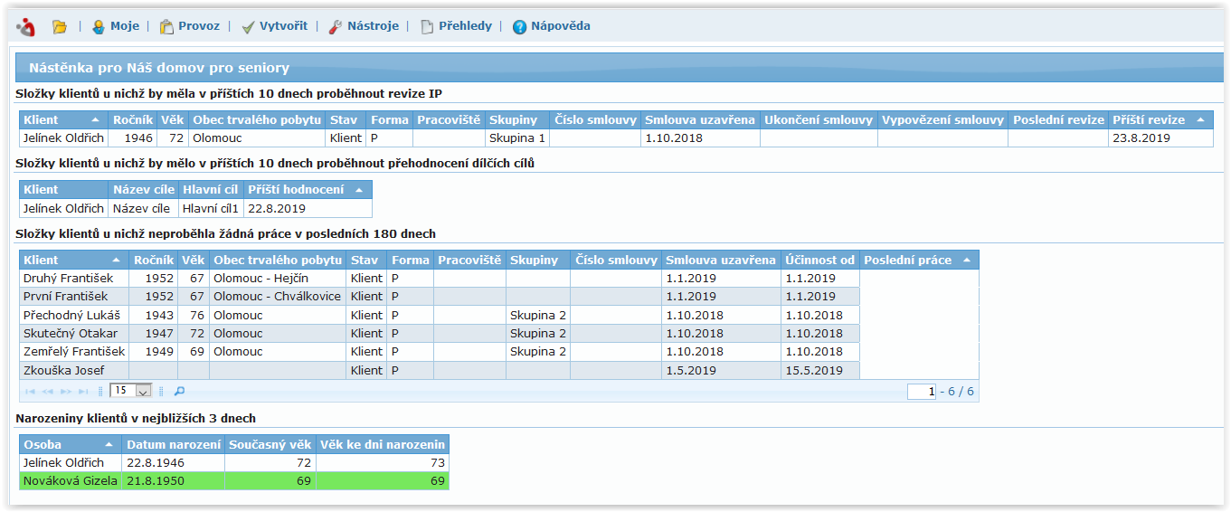Screen dimensions: 1231x512
Task: Sort by Vypovězení smlouvy column
Action: tap(942, 119)
